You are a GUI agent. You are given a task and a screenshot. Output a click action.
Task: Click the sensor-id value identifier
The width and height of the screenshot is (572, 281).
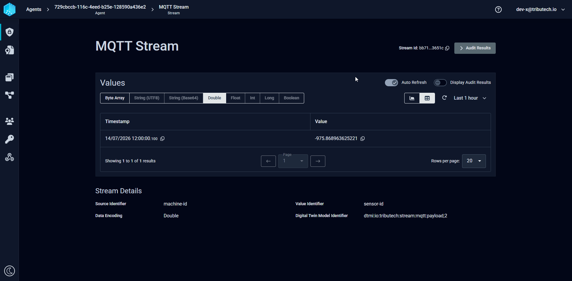click(374, 204)
